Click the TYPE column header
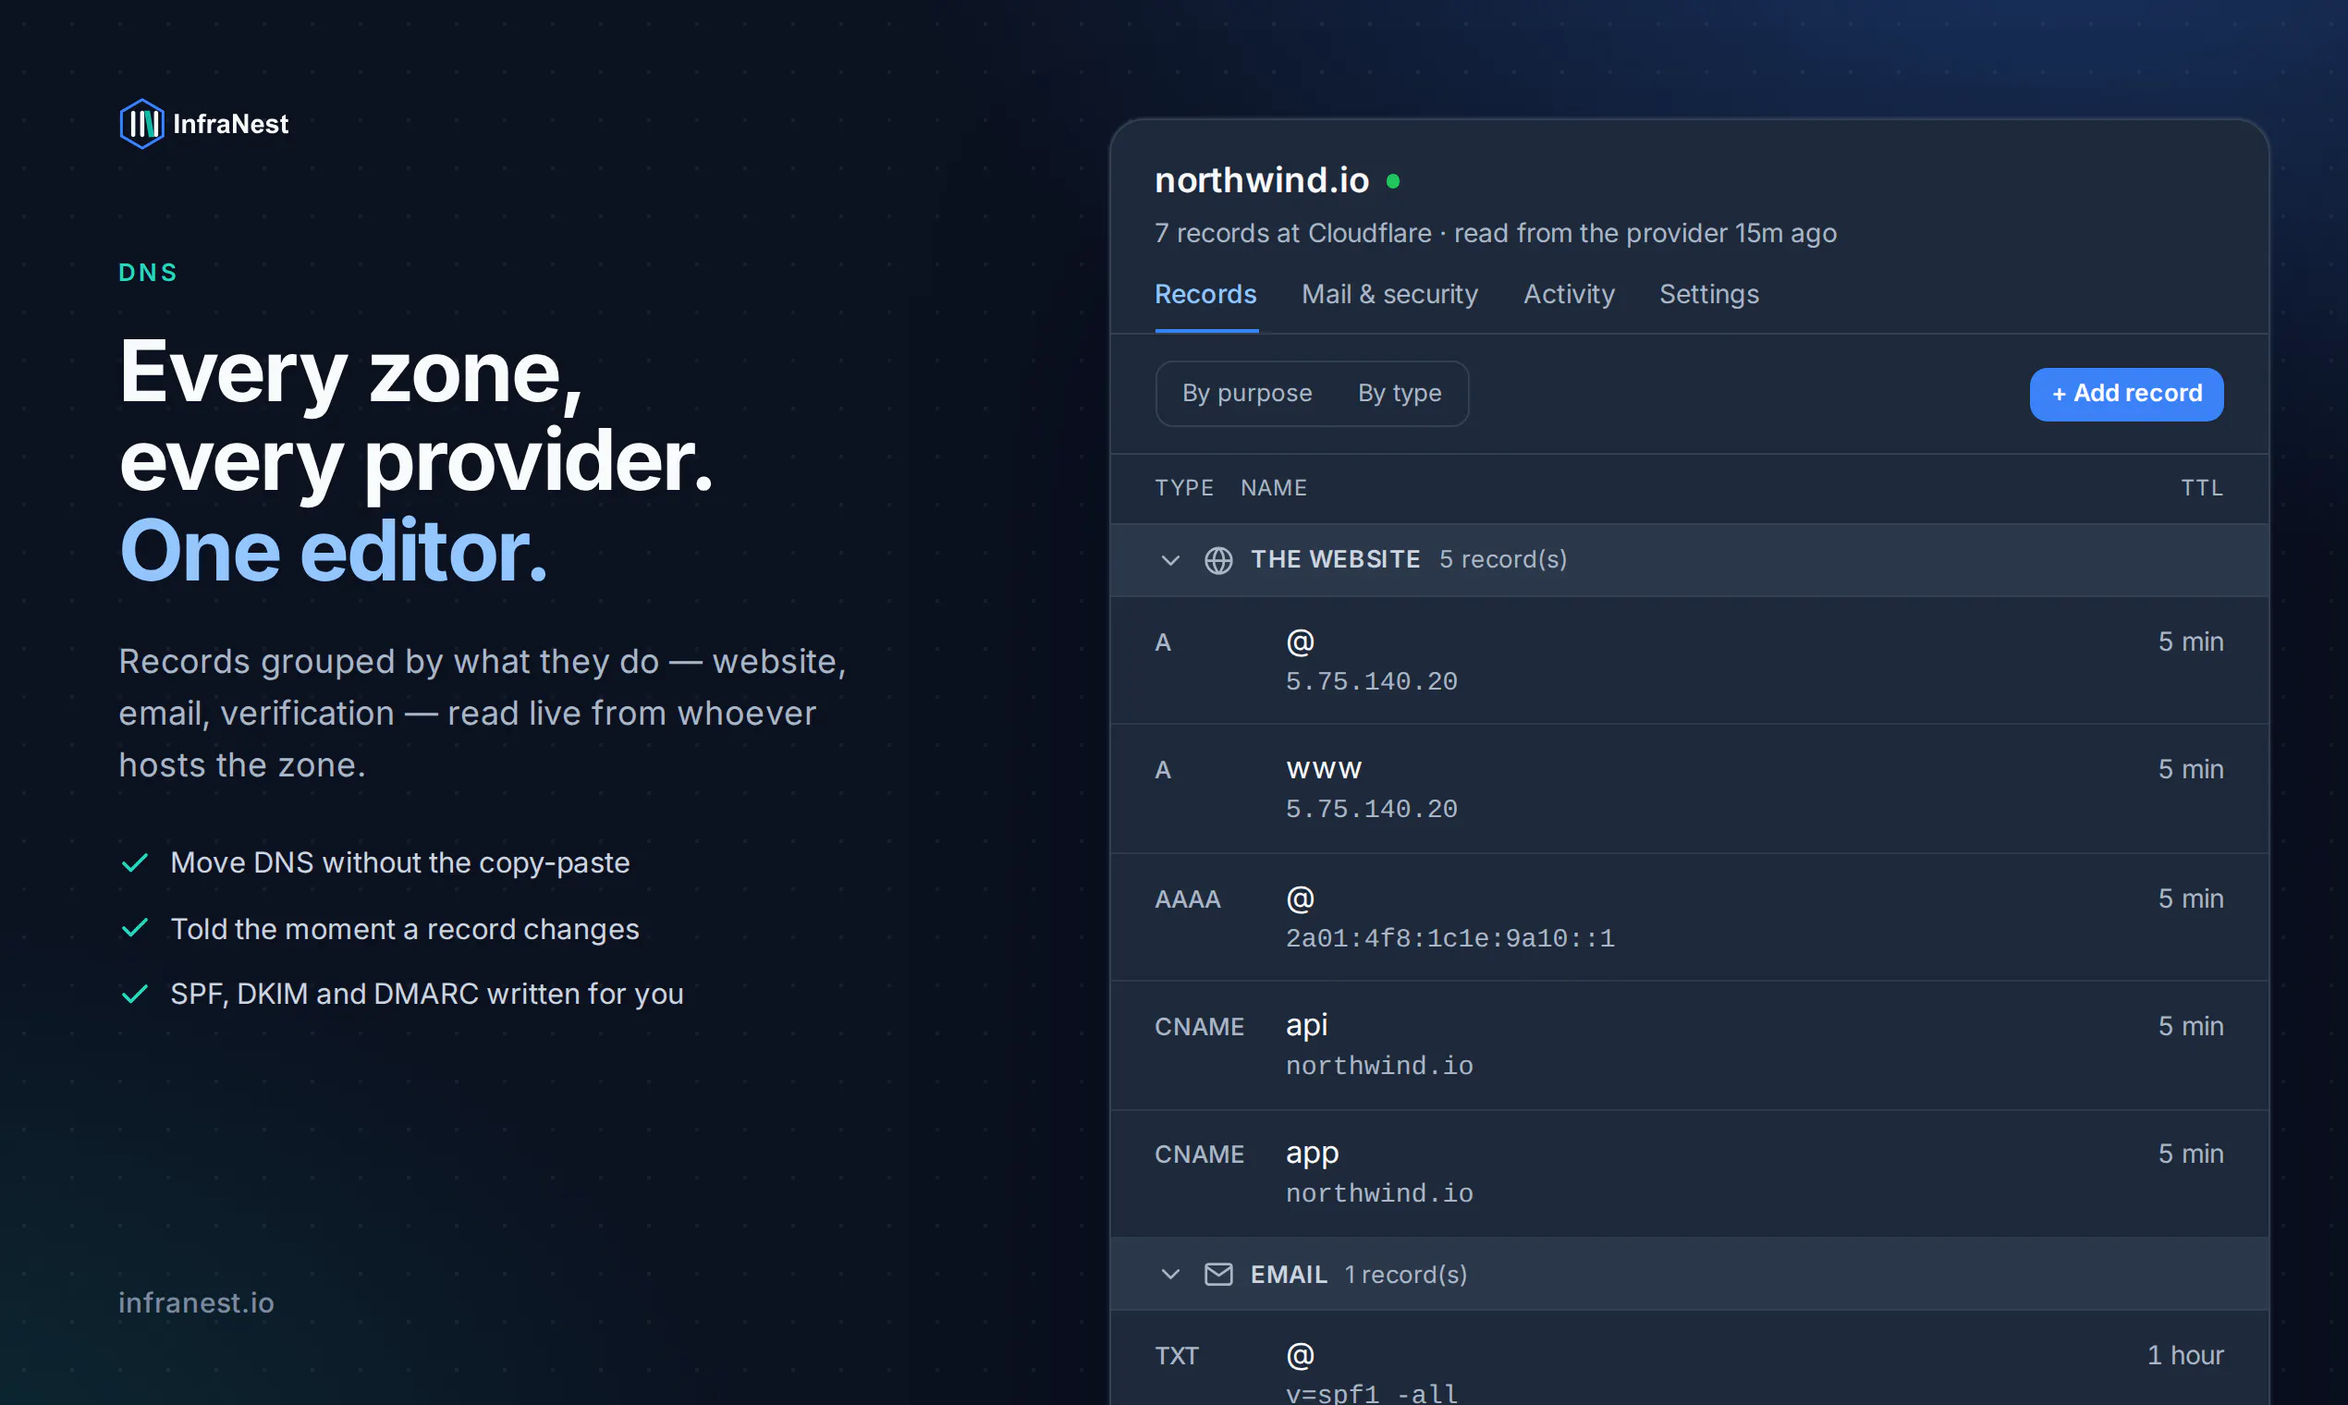This screenshot has height=1405, width=2348. (1183, 489)
